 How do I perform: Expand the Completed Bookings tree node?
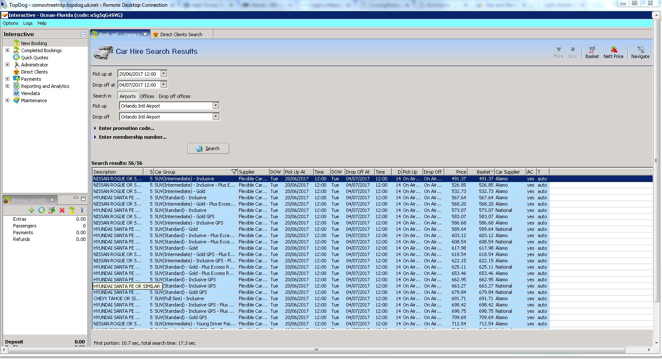pyautogui.click(x=7, y=50)
